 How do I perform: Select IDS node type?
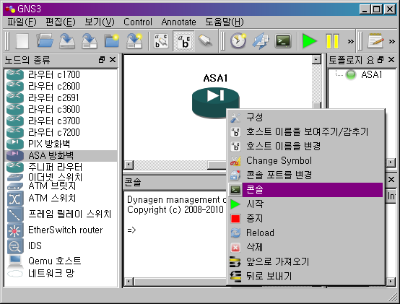click(61, 246)
